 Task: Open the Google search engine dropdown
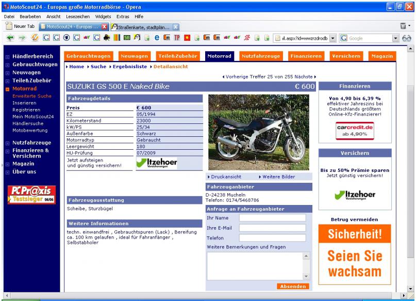[x=396, y=39]
